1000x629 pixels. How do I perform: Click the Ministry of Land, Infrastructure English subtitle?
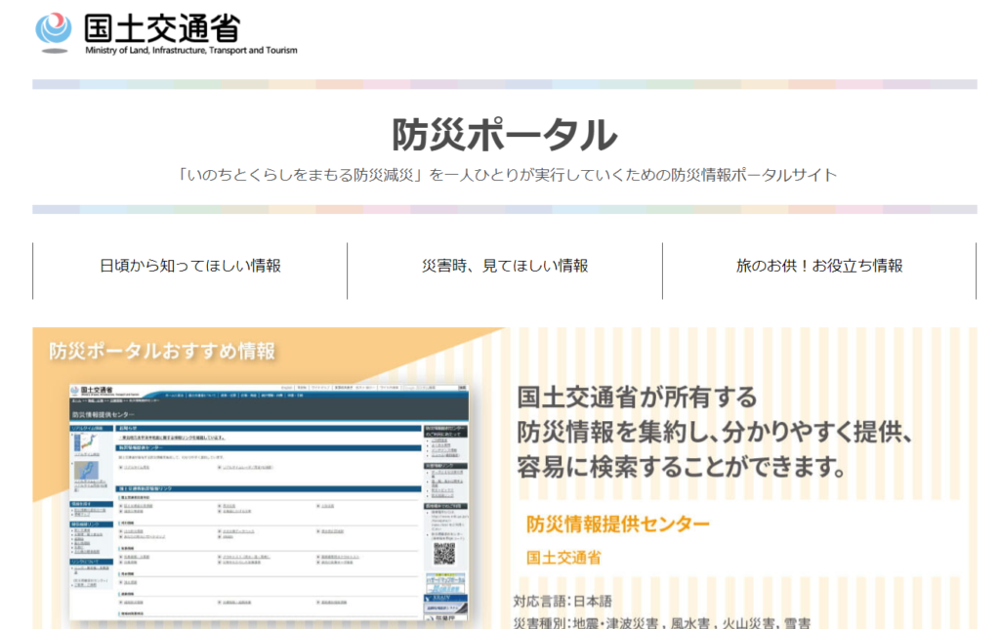191,51
